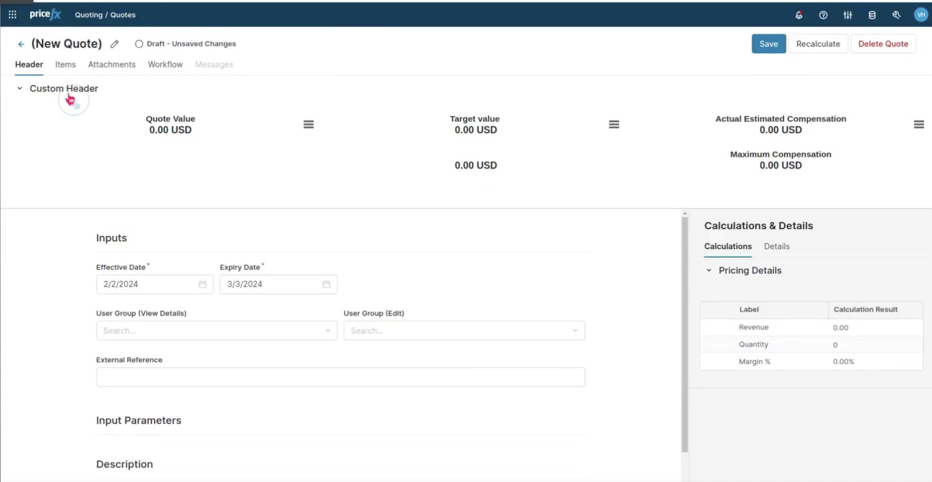Open the app launcher grid icon
The height and width of the screenshot is (482, 932).
point(12,15)
